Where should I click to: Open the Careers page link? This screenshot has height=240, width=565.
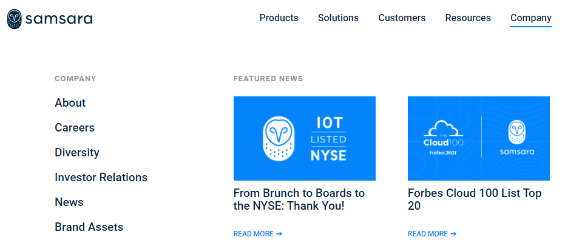75,127
